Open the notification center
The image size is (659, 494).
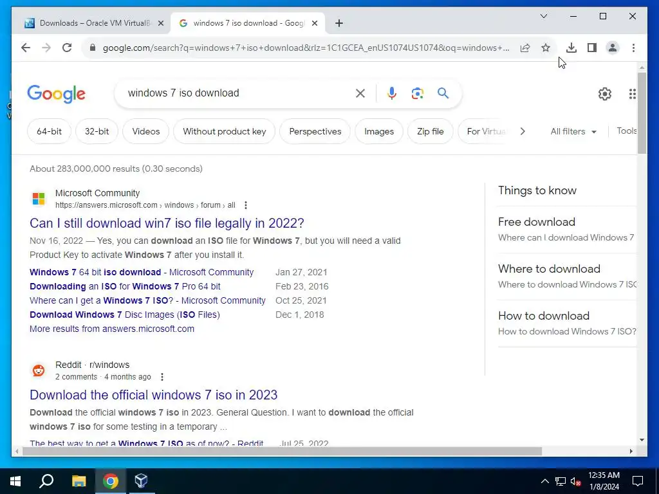[638, 481]
